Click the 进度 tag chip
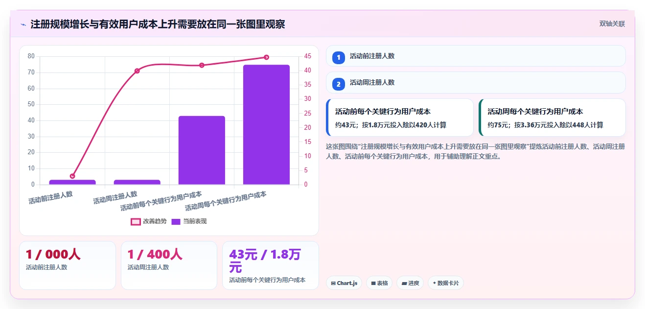The image size is (645, 309). point(410,283)
